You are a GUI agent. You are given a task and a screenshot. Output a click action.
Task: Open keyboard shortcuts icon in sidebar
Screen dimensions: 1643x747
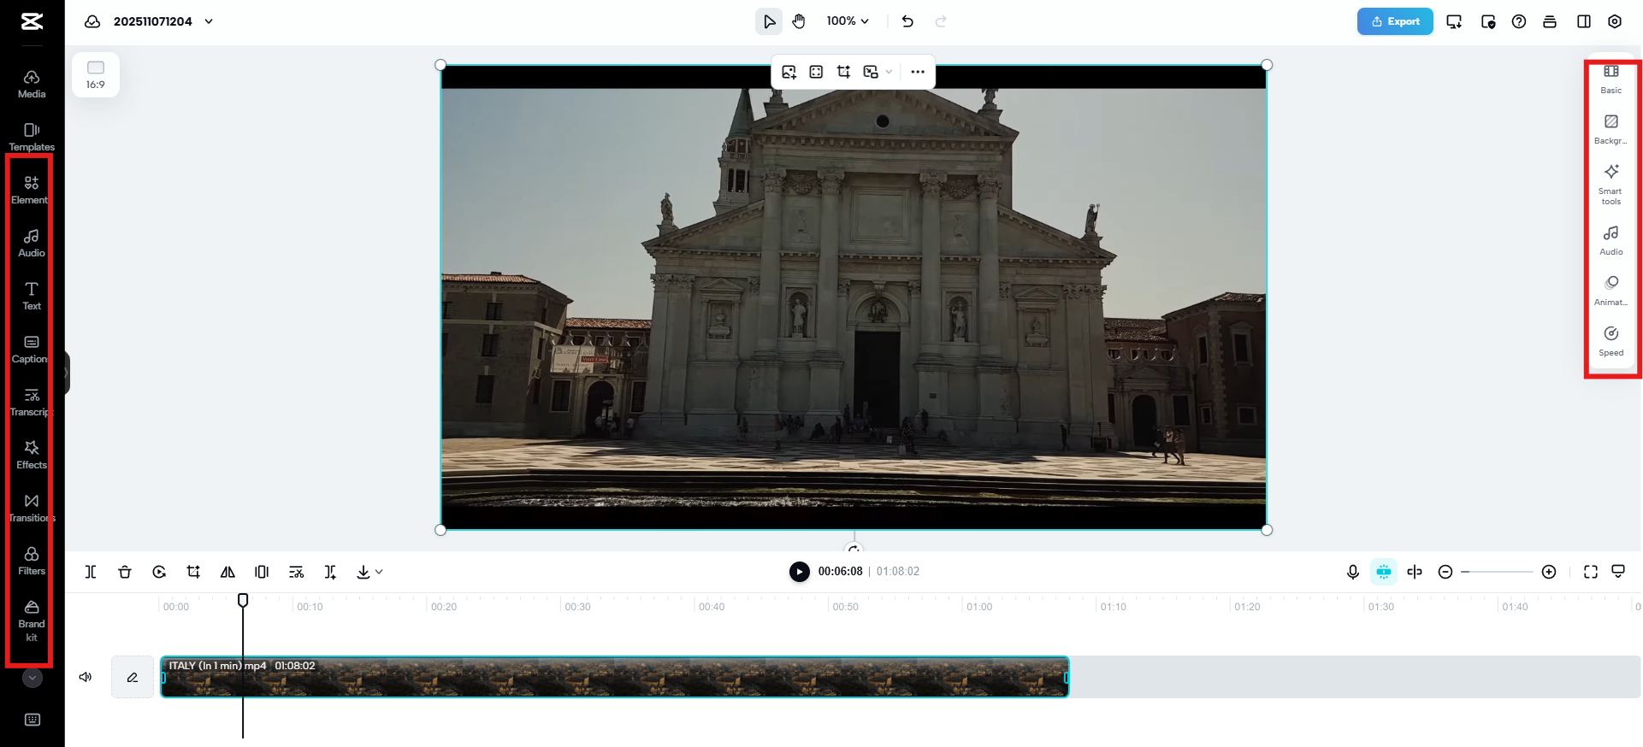click(x=33, y=720)
